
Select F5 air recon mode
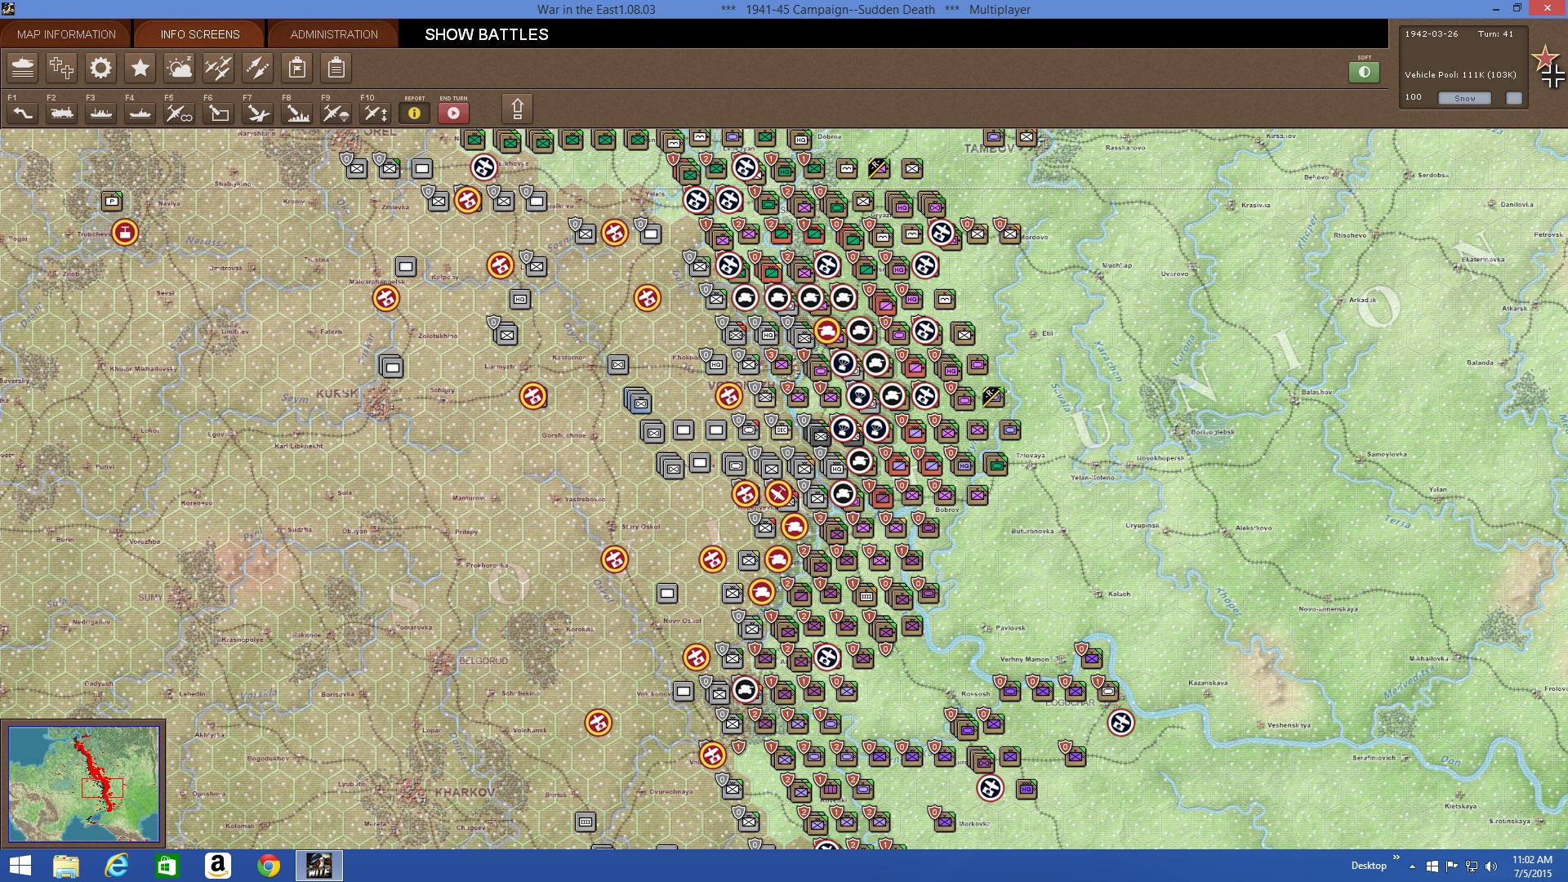point(179,113)
